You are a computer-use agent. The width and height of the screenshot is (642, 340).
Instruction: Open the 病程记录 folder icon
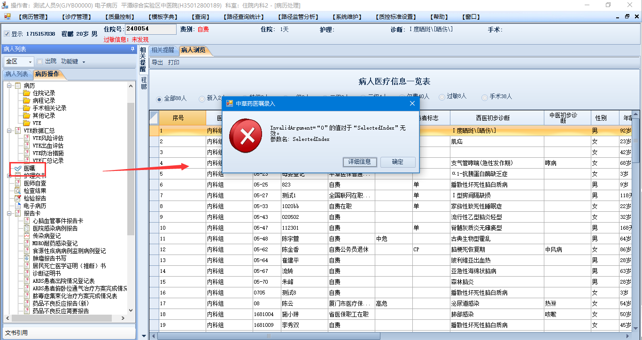click(x=26, y=100)
